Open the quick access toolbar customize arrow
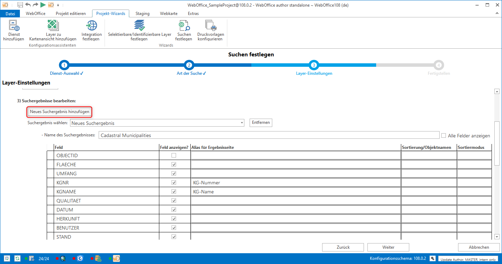 58,5
